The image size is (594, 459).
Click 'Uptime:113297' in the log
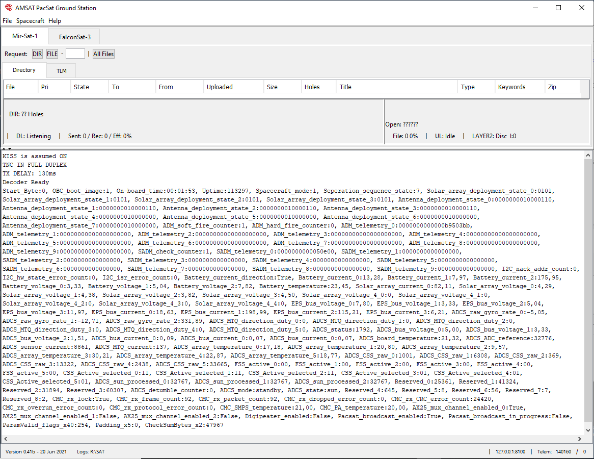(225, 191)
